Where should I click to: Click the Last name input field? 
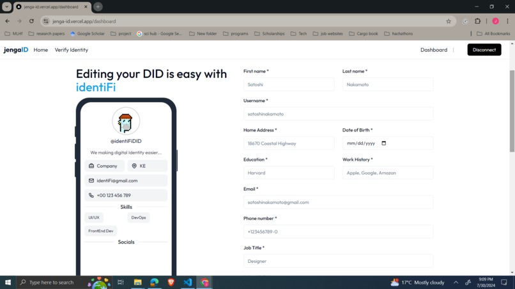pos(388,84)
